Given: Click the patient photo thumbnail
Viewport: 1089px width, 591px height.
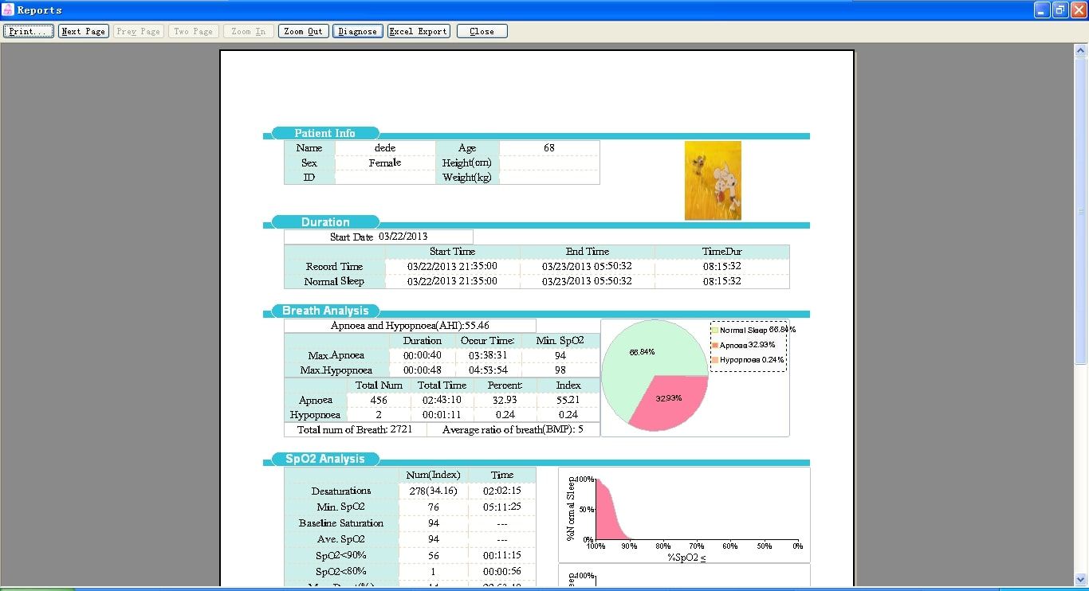Looking at the screenshot, I should pos(713,181).
